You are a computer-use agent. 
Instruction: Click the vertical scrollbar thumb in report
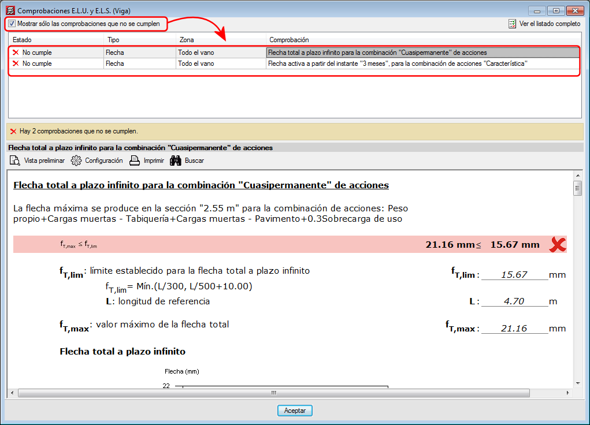(x=578, y=188)
